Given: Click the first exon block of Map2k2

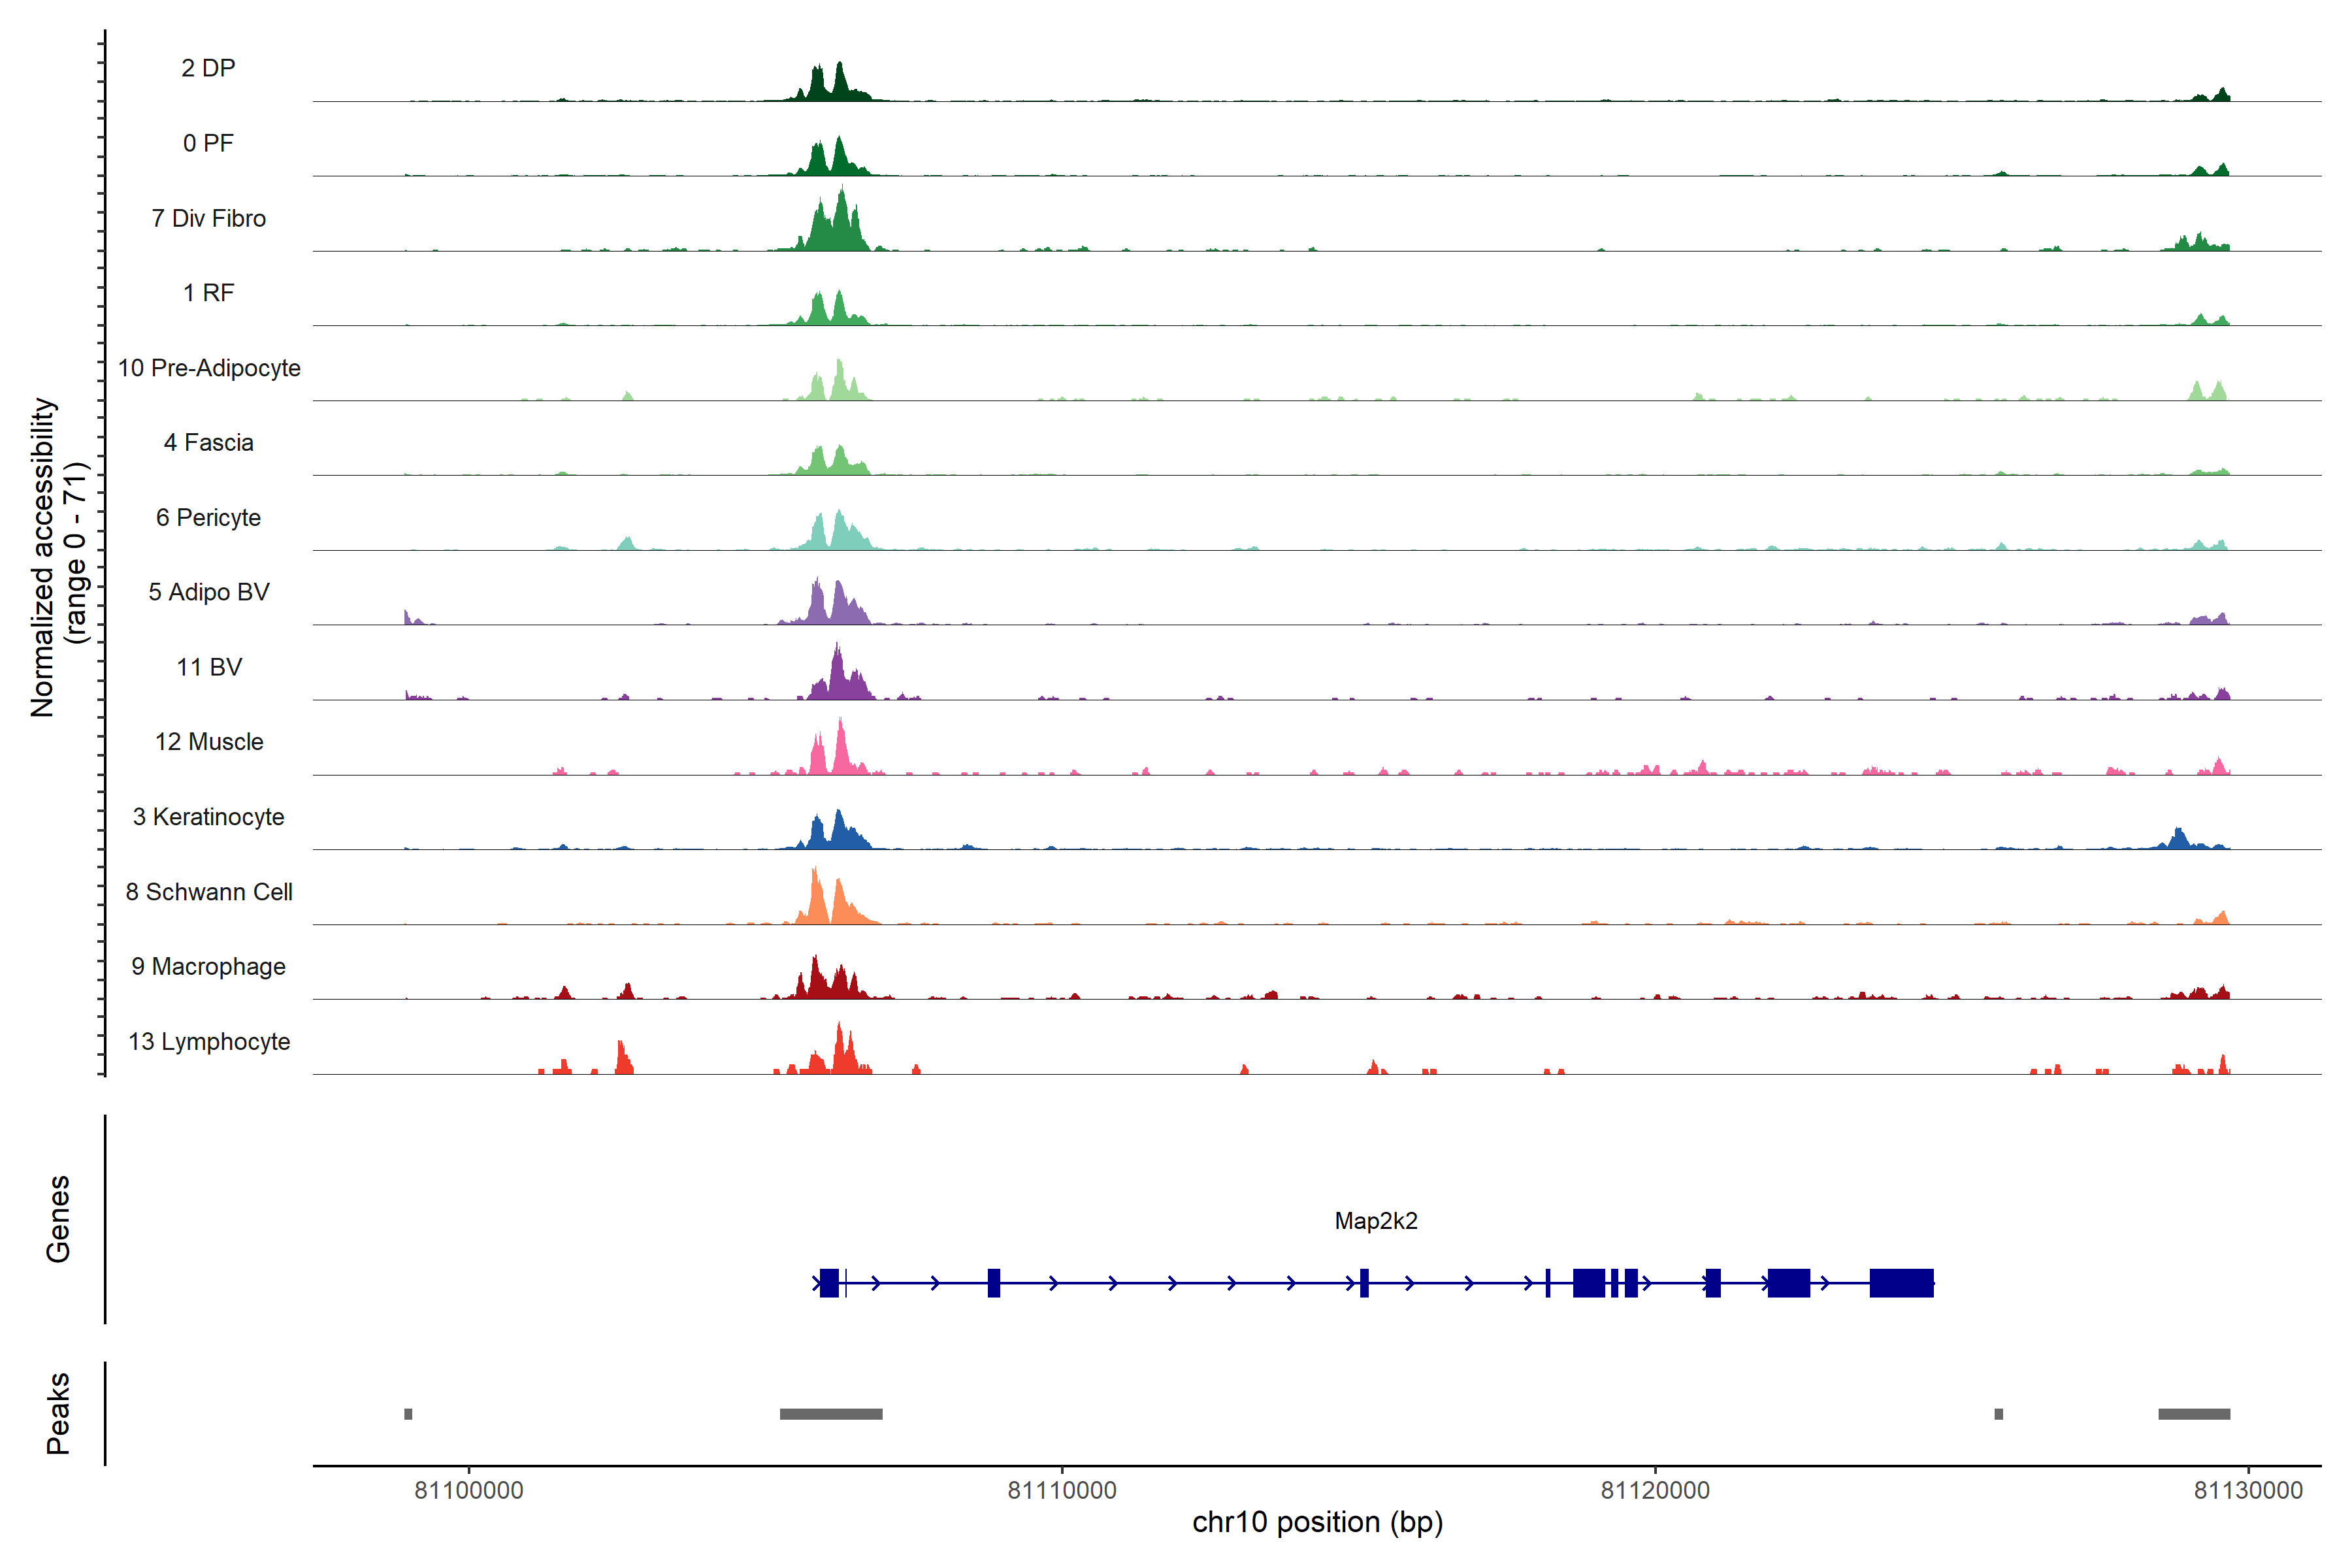Looking at the screenshot, I should pyautogui.click(x=829, y=1283).
